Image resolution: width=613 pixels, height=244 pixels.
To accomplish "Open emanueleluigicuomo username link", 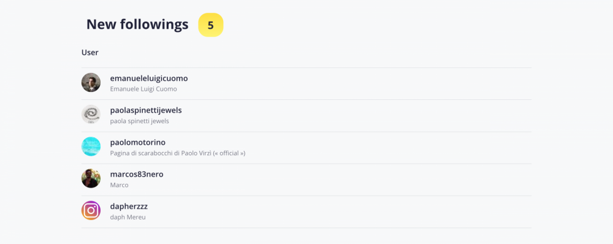I will click(x=149, y=78).
